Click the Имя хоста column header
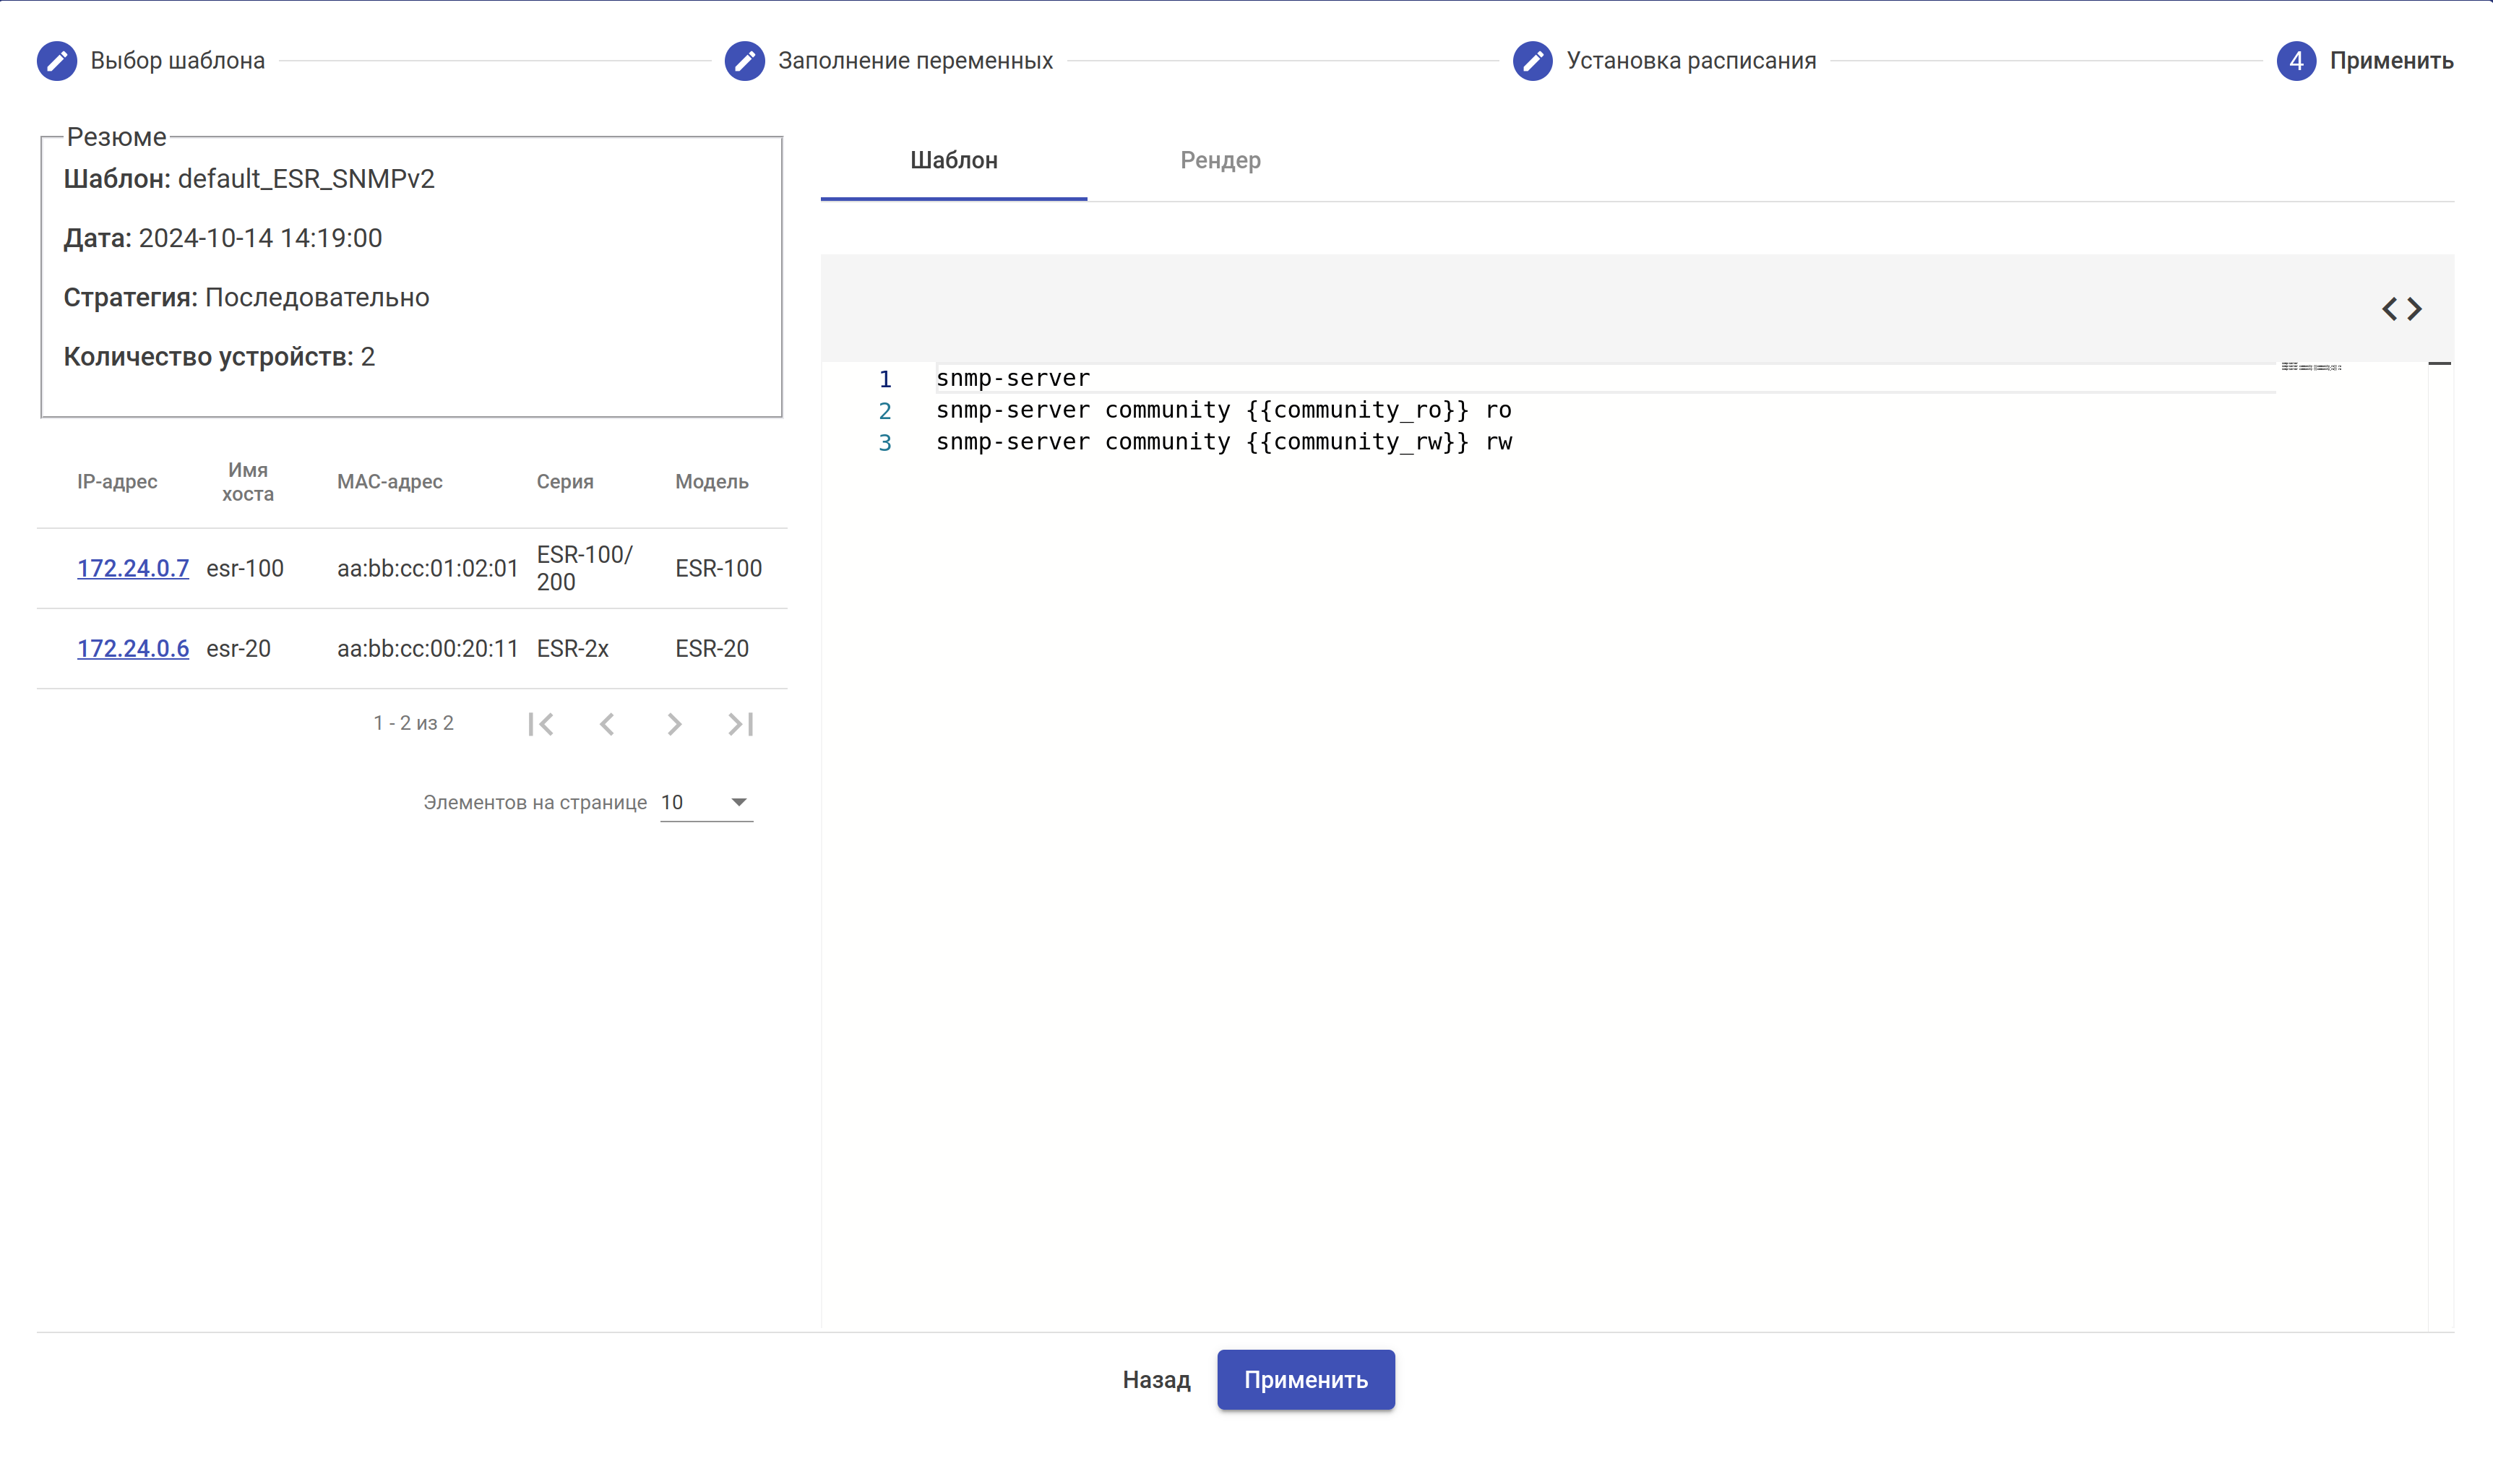Viewport: 2493px width, 1461px height. (247, 482)
